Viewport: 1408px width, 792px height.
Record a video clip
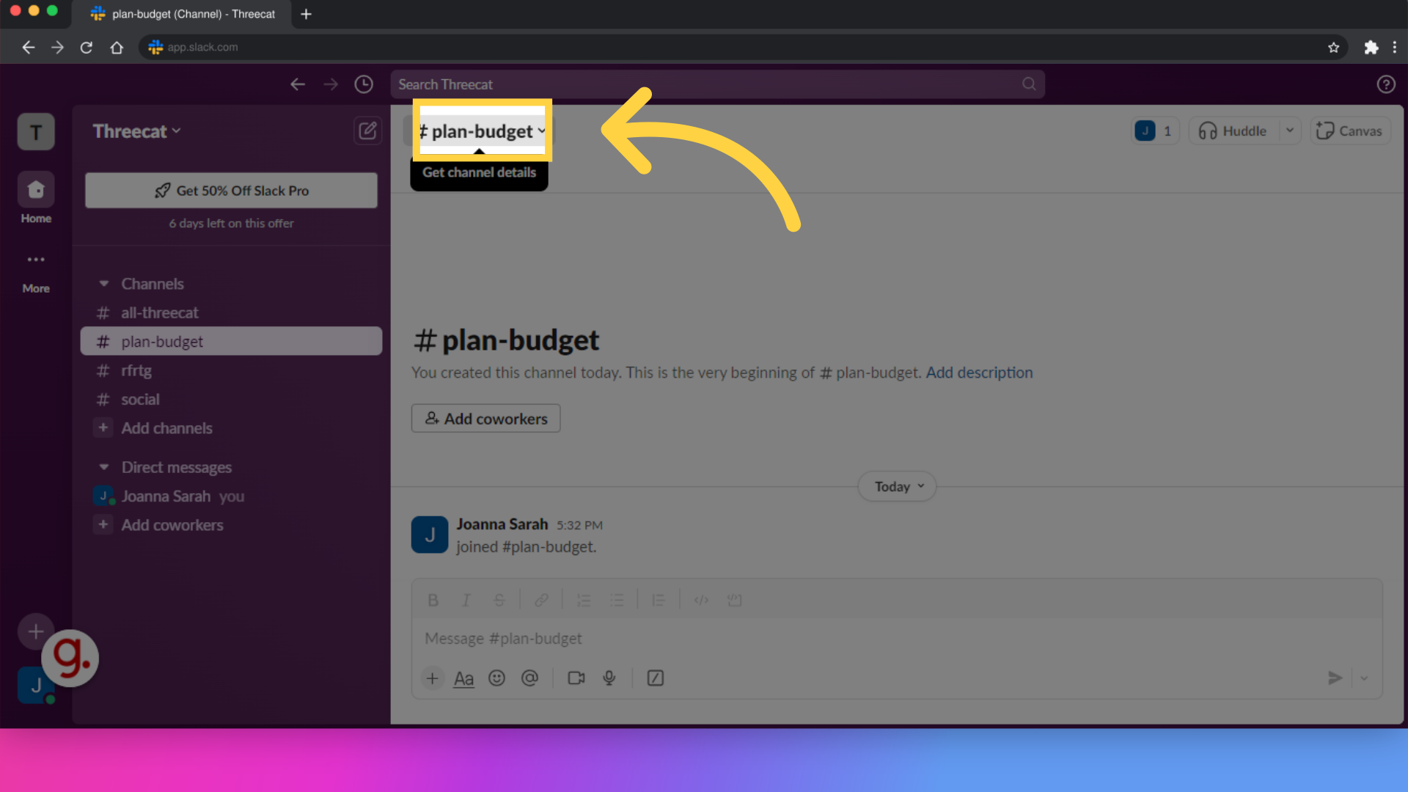point(576,678)
